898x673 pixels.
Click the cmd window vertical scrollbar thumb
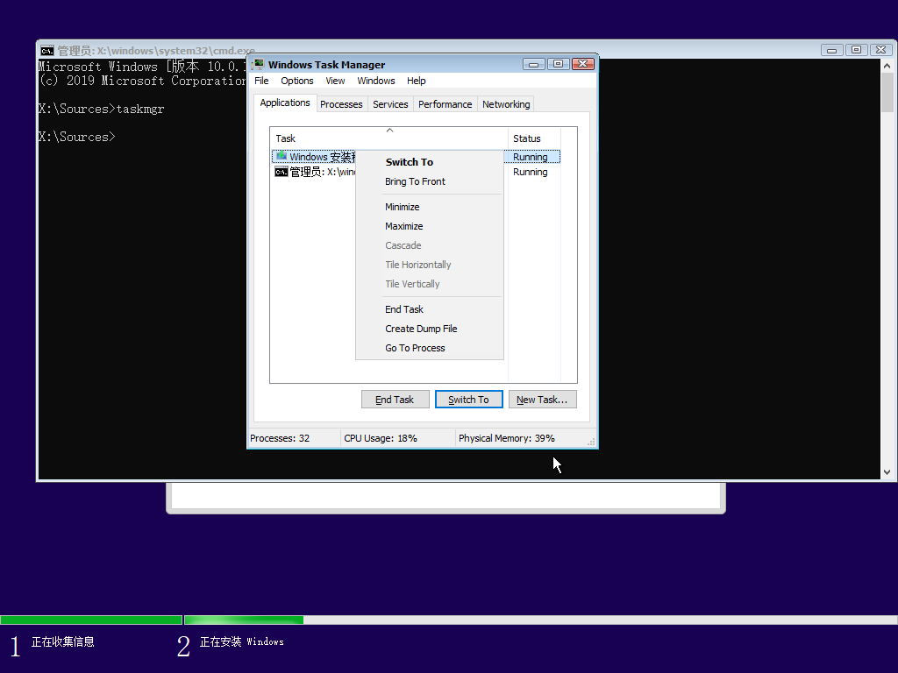pos(887,93)
